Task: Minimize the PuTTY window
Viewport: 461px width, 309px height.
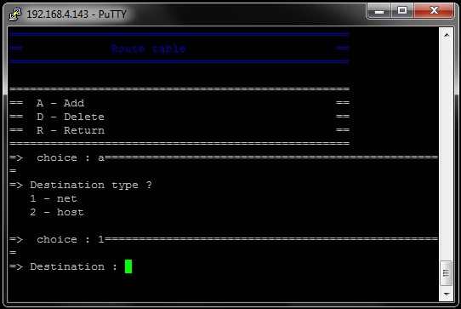Action: 379,11
